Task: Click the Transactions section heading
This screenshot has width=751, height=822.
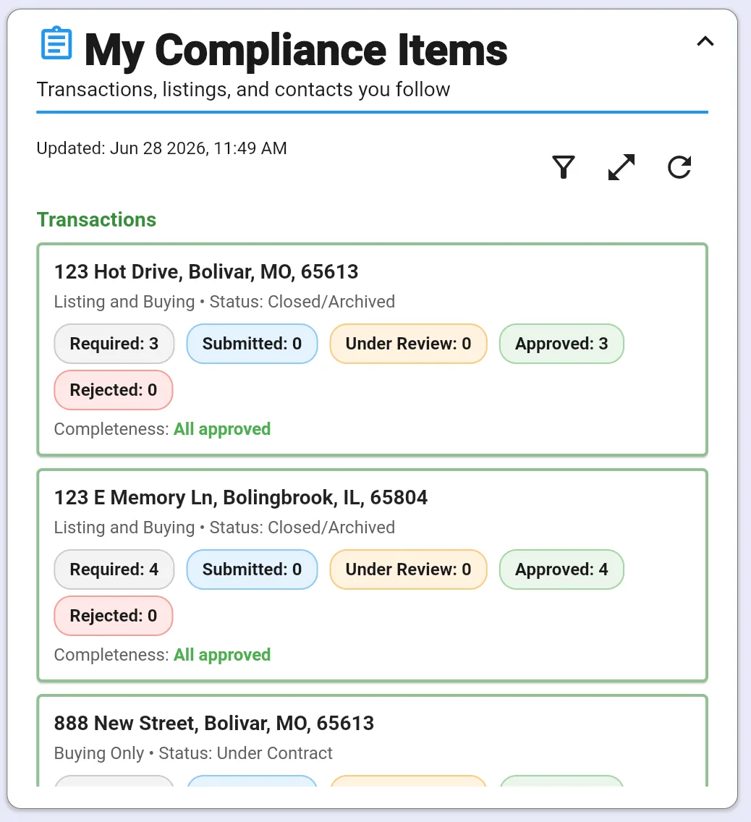Action: (96, 220)
